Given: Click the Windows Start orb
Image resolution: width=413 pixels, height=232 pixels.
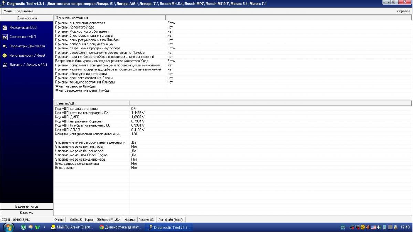Looking at the screenshot, I should pyautogui.click(x=9, y=227).
